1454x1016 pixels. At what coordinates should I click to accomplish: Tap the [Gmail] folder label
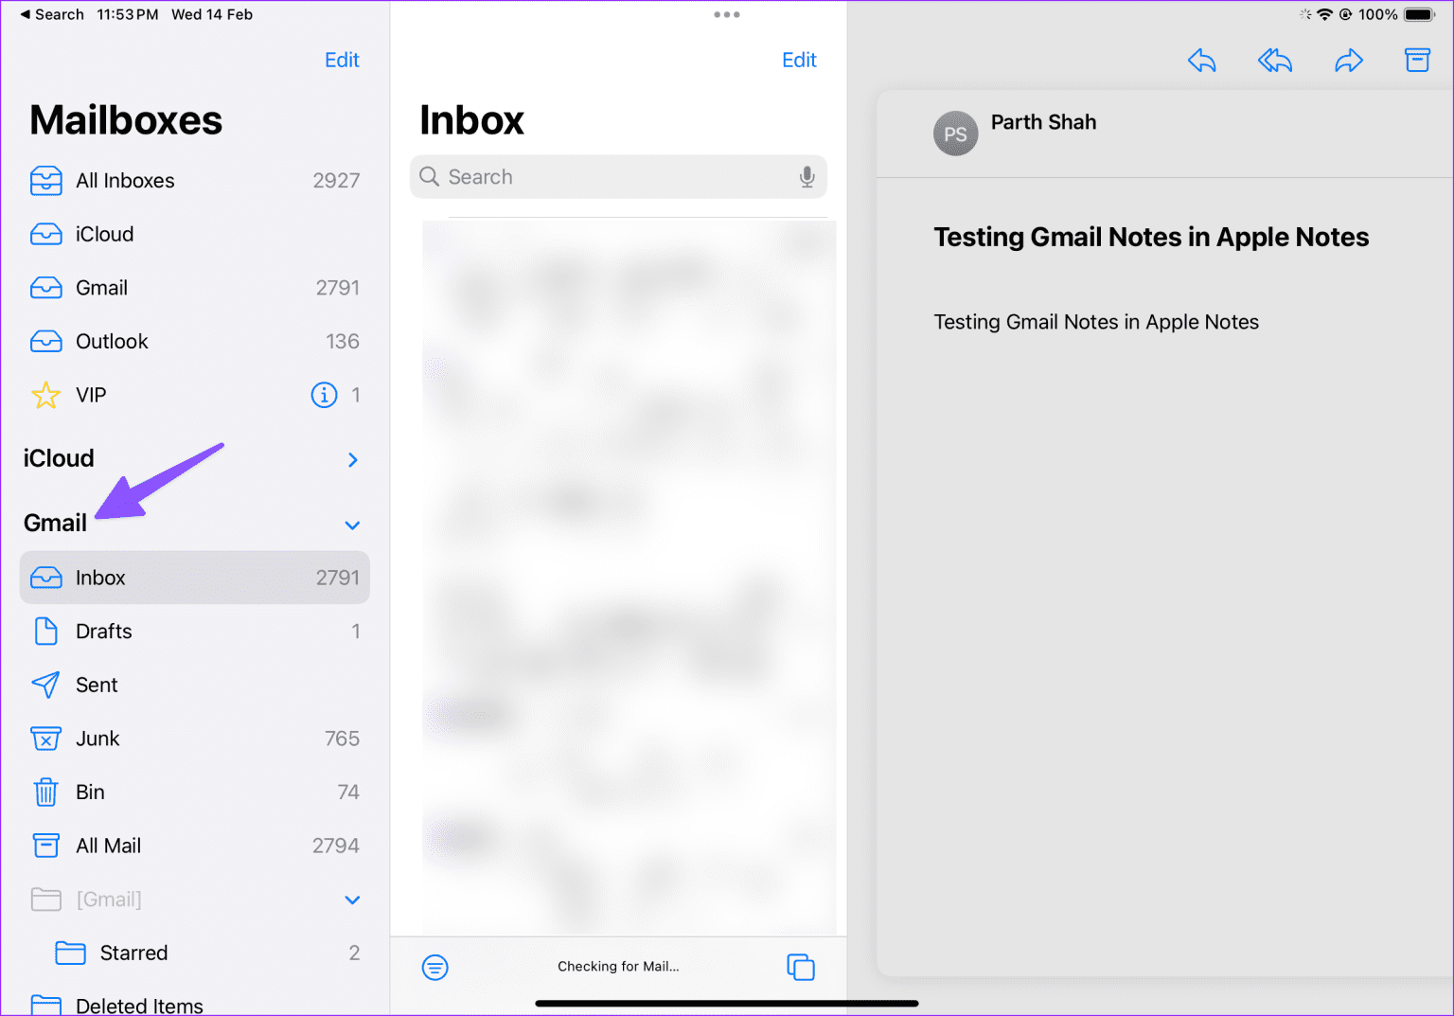pyautogui.click(x=109, y=900)
